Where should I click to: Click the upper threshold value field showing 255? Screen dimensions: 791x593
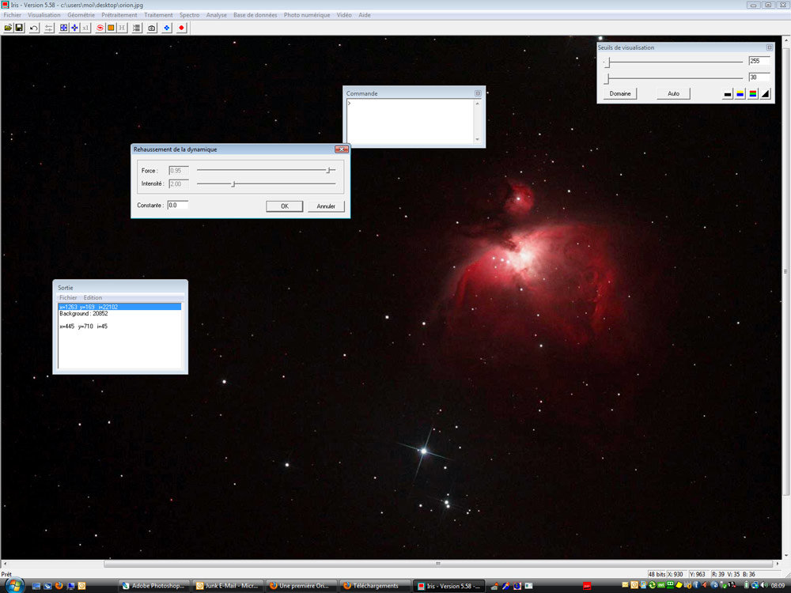pos(759,61)
